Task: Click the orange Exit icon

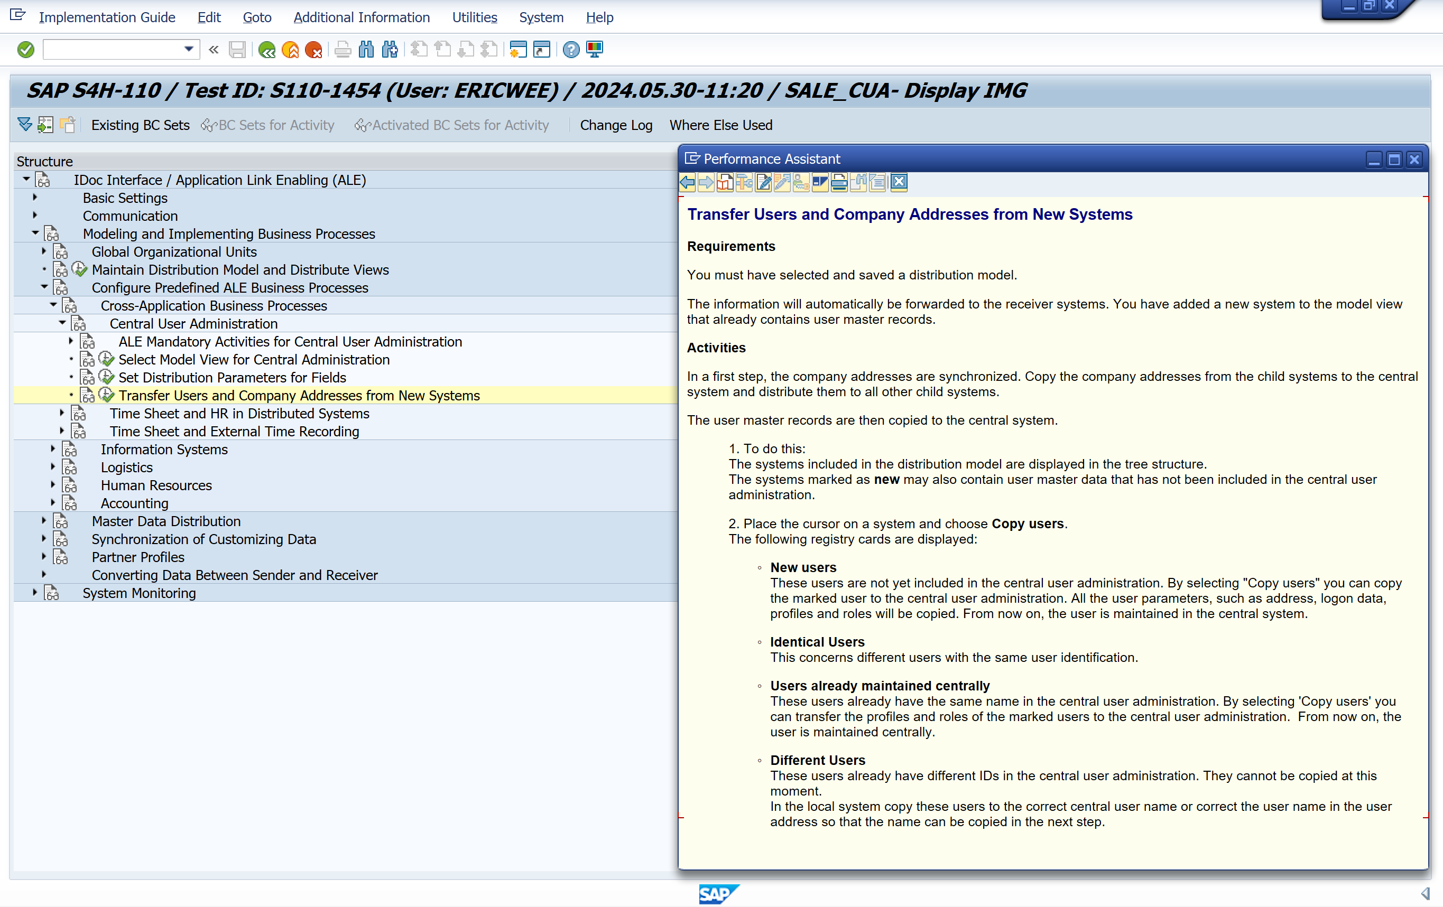Action: 290,49
